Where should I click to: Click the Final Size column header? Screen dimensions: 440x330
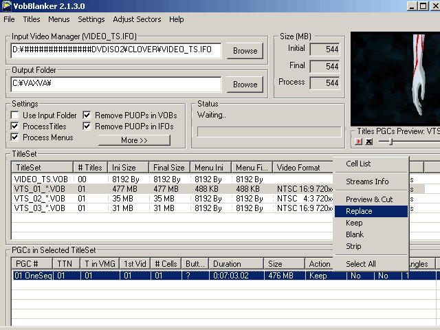pos(170,168)
